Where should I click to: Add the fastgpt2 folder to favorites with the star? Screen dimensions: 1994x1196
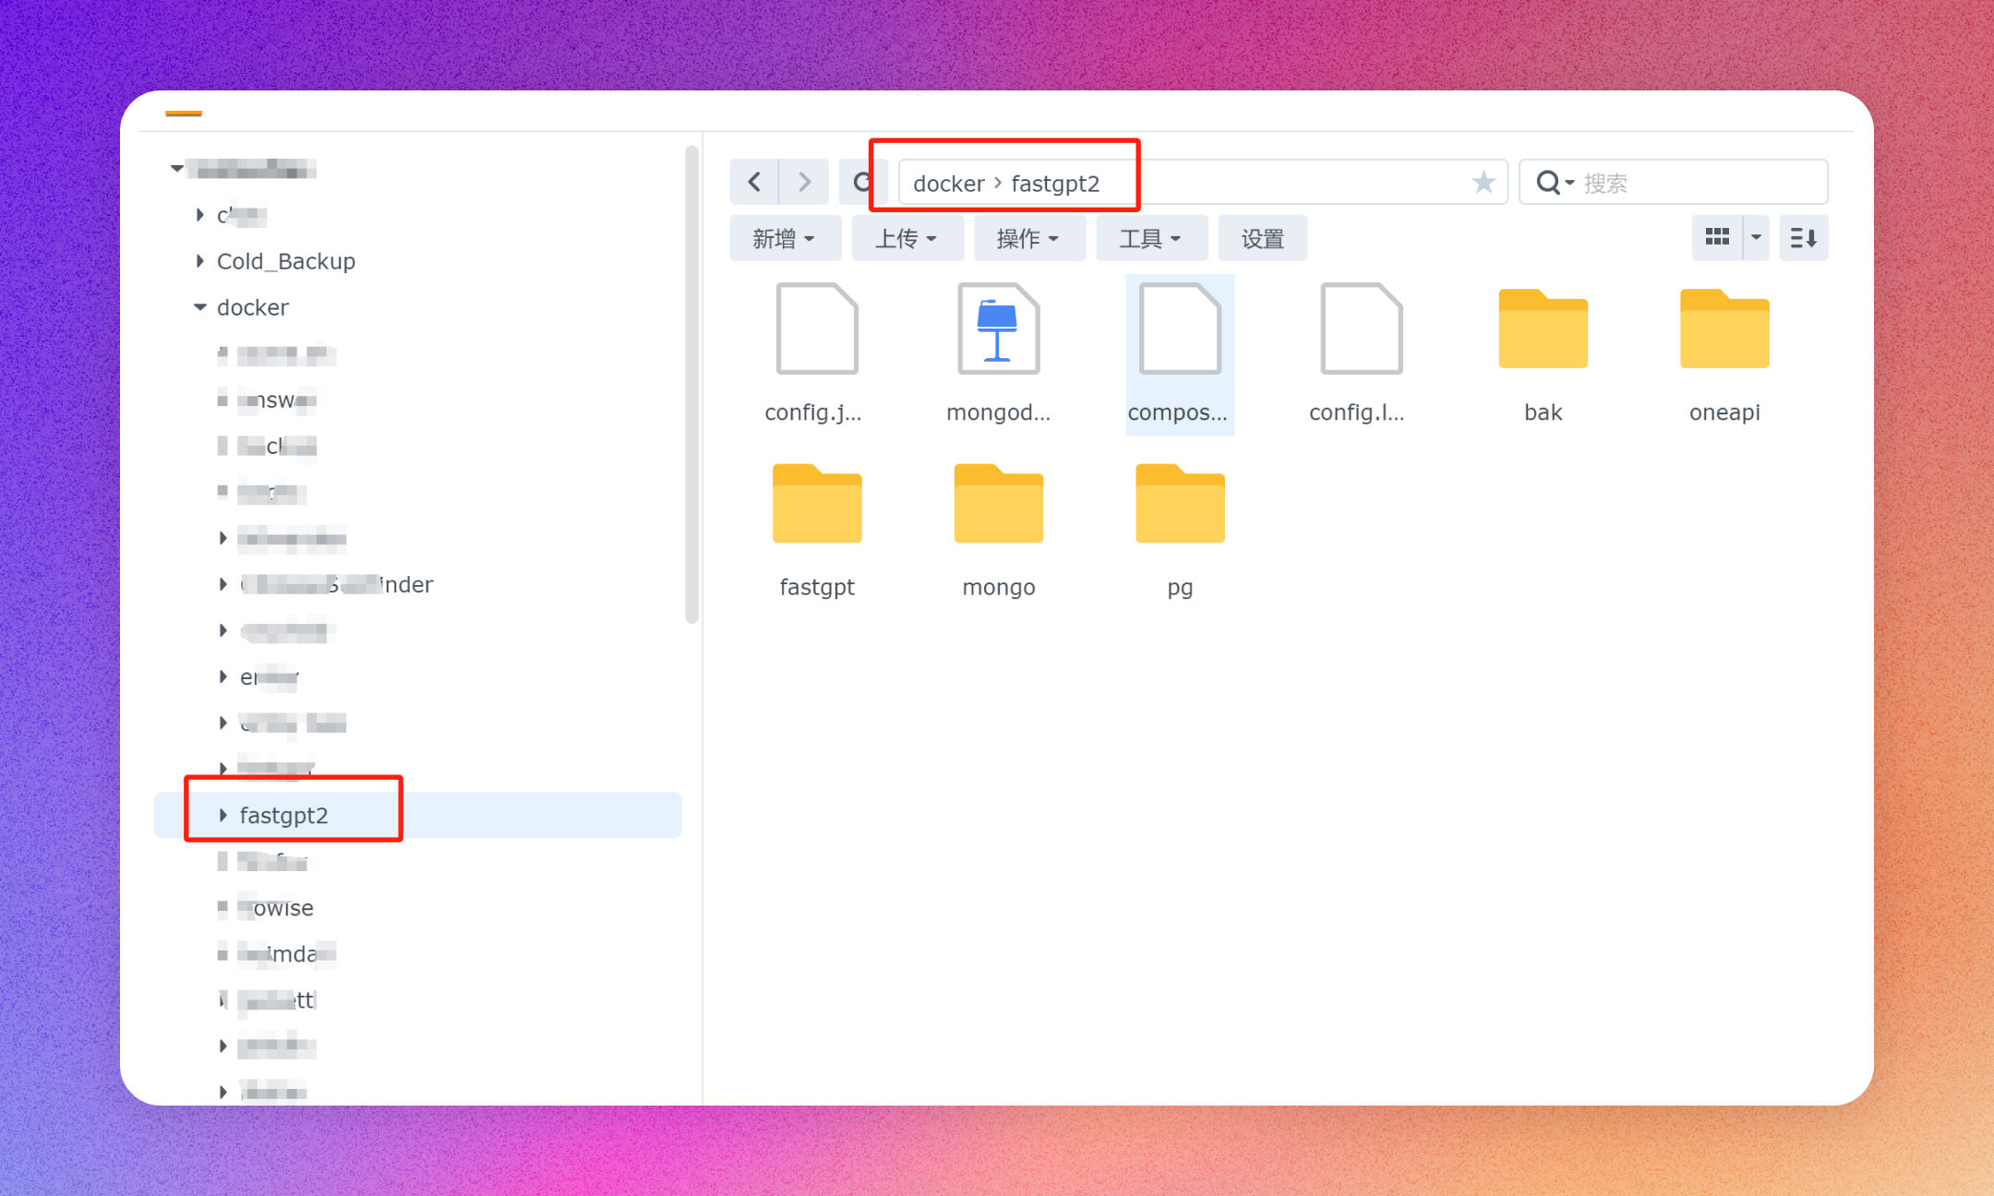pyautogui.click(x=1483, y=182)
